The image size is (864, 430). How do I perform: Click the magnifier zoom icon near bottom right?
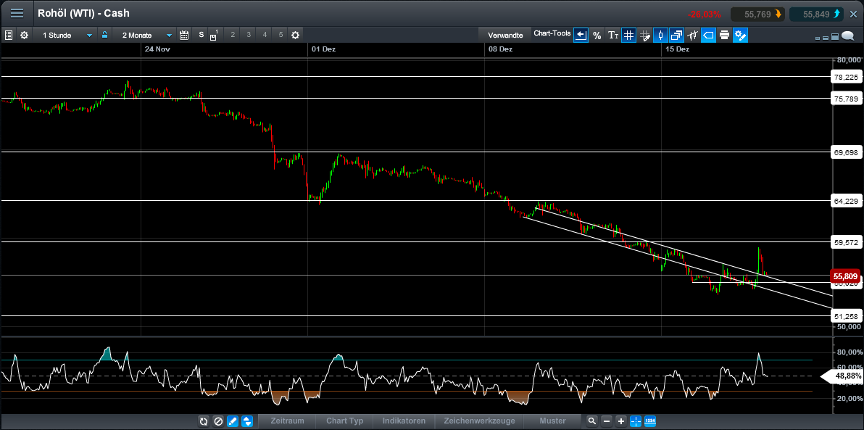[591, 421]
